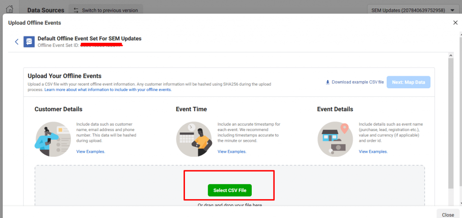Viewport: 462px width, 218px height.
Task: Click the Event Time heading
Action: (x=191, y=109)
